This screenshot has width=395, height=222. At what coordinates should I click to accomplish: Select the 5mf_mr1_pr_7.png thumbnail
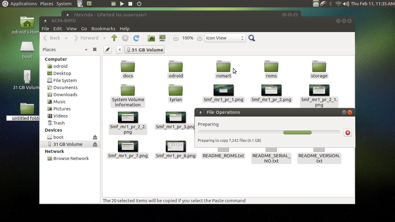(128, 147)
